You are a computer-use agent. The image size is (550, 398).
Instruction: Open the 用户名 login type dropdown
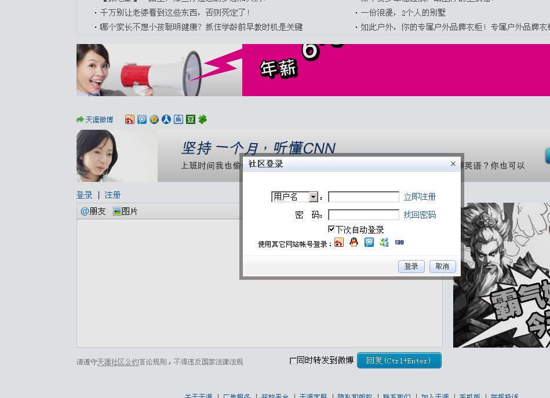[294, 197]
